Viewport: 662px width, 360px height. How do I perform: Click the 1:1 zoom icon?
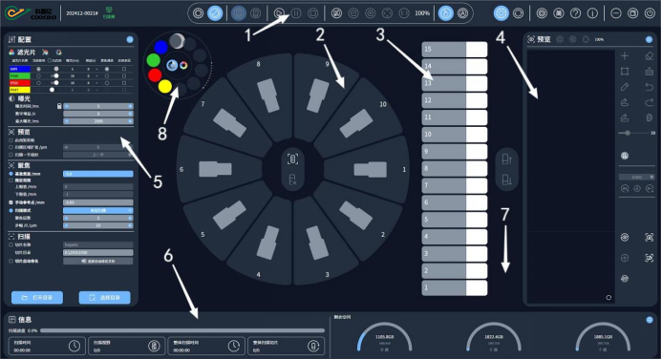pyautogui.click(x=404, y=13)
